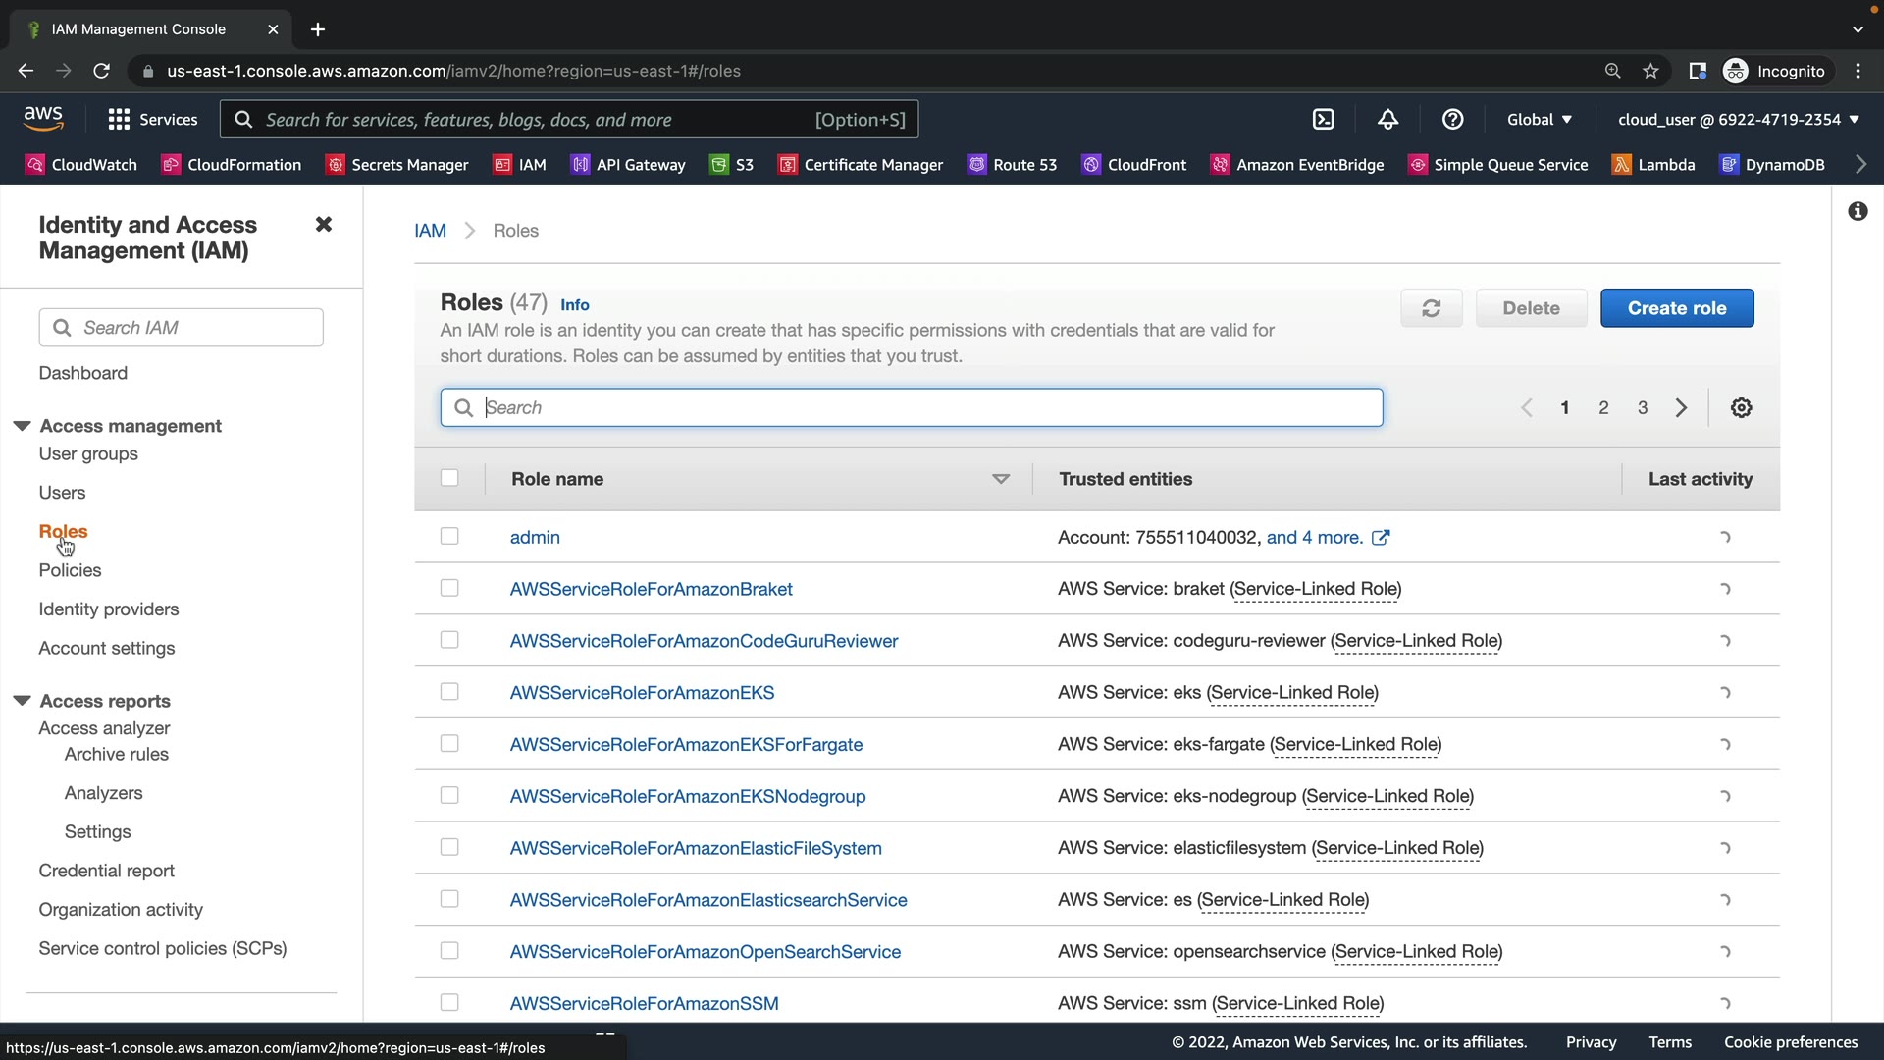Viewport: 1884px width, 1060px height.
Task: Refresh the roles list
Action: coord(1431,308)
